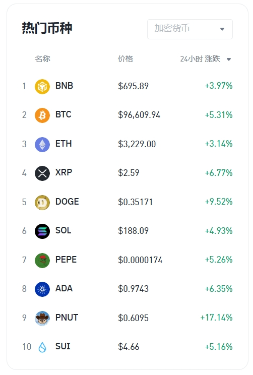Click the XRP black icon
Viewport: 253px width, 375px height.
click(42, 173)
